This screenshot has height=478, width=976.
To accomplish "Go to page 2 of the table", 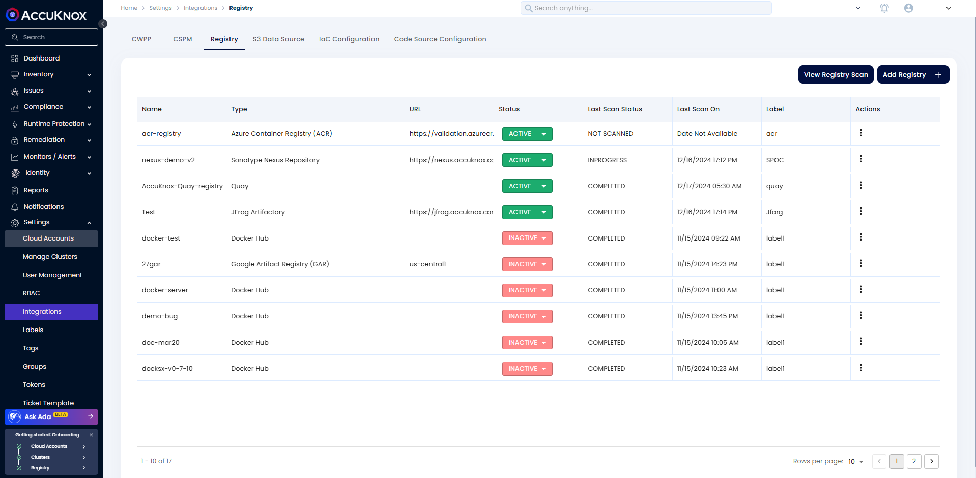I will (x=914, y=461).
